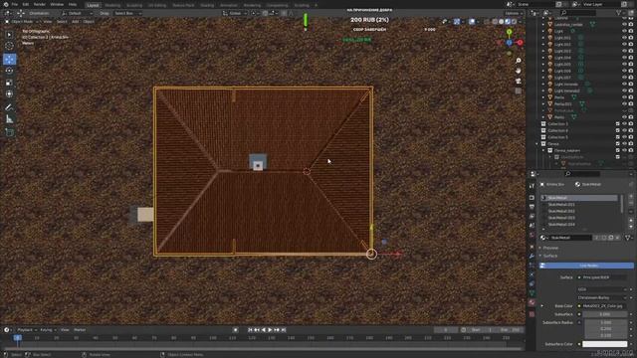The width and height of the screenshot is (637, 358).
Task: Open the Select Box drag dropdown
Action: point(127,13)
